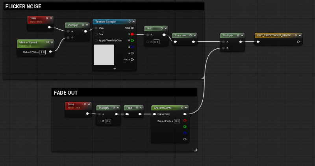Click the Texture Sample preview thumbnail
Screen dimensions: 315x166
[x=104, y=55]
